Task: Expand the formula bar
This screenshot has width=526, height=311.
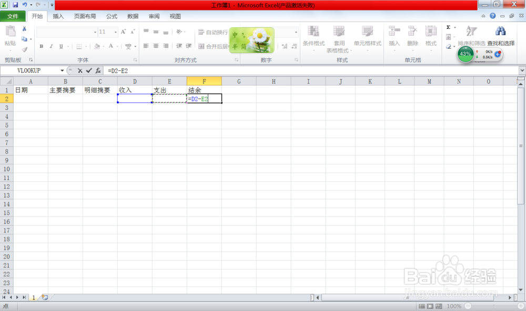Action: (522, 70)
